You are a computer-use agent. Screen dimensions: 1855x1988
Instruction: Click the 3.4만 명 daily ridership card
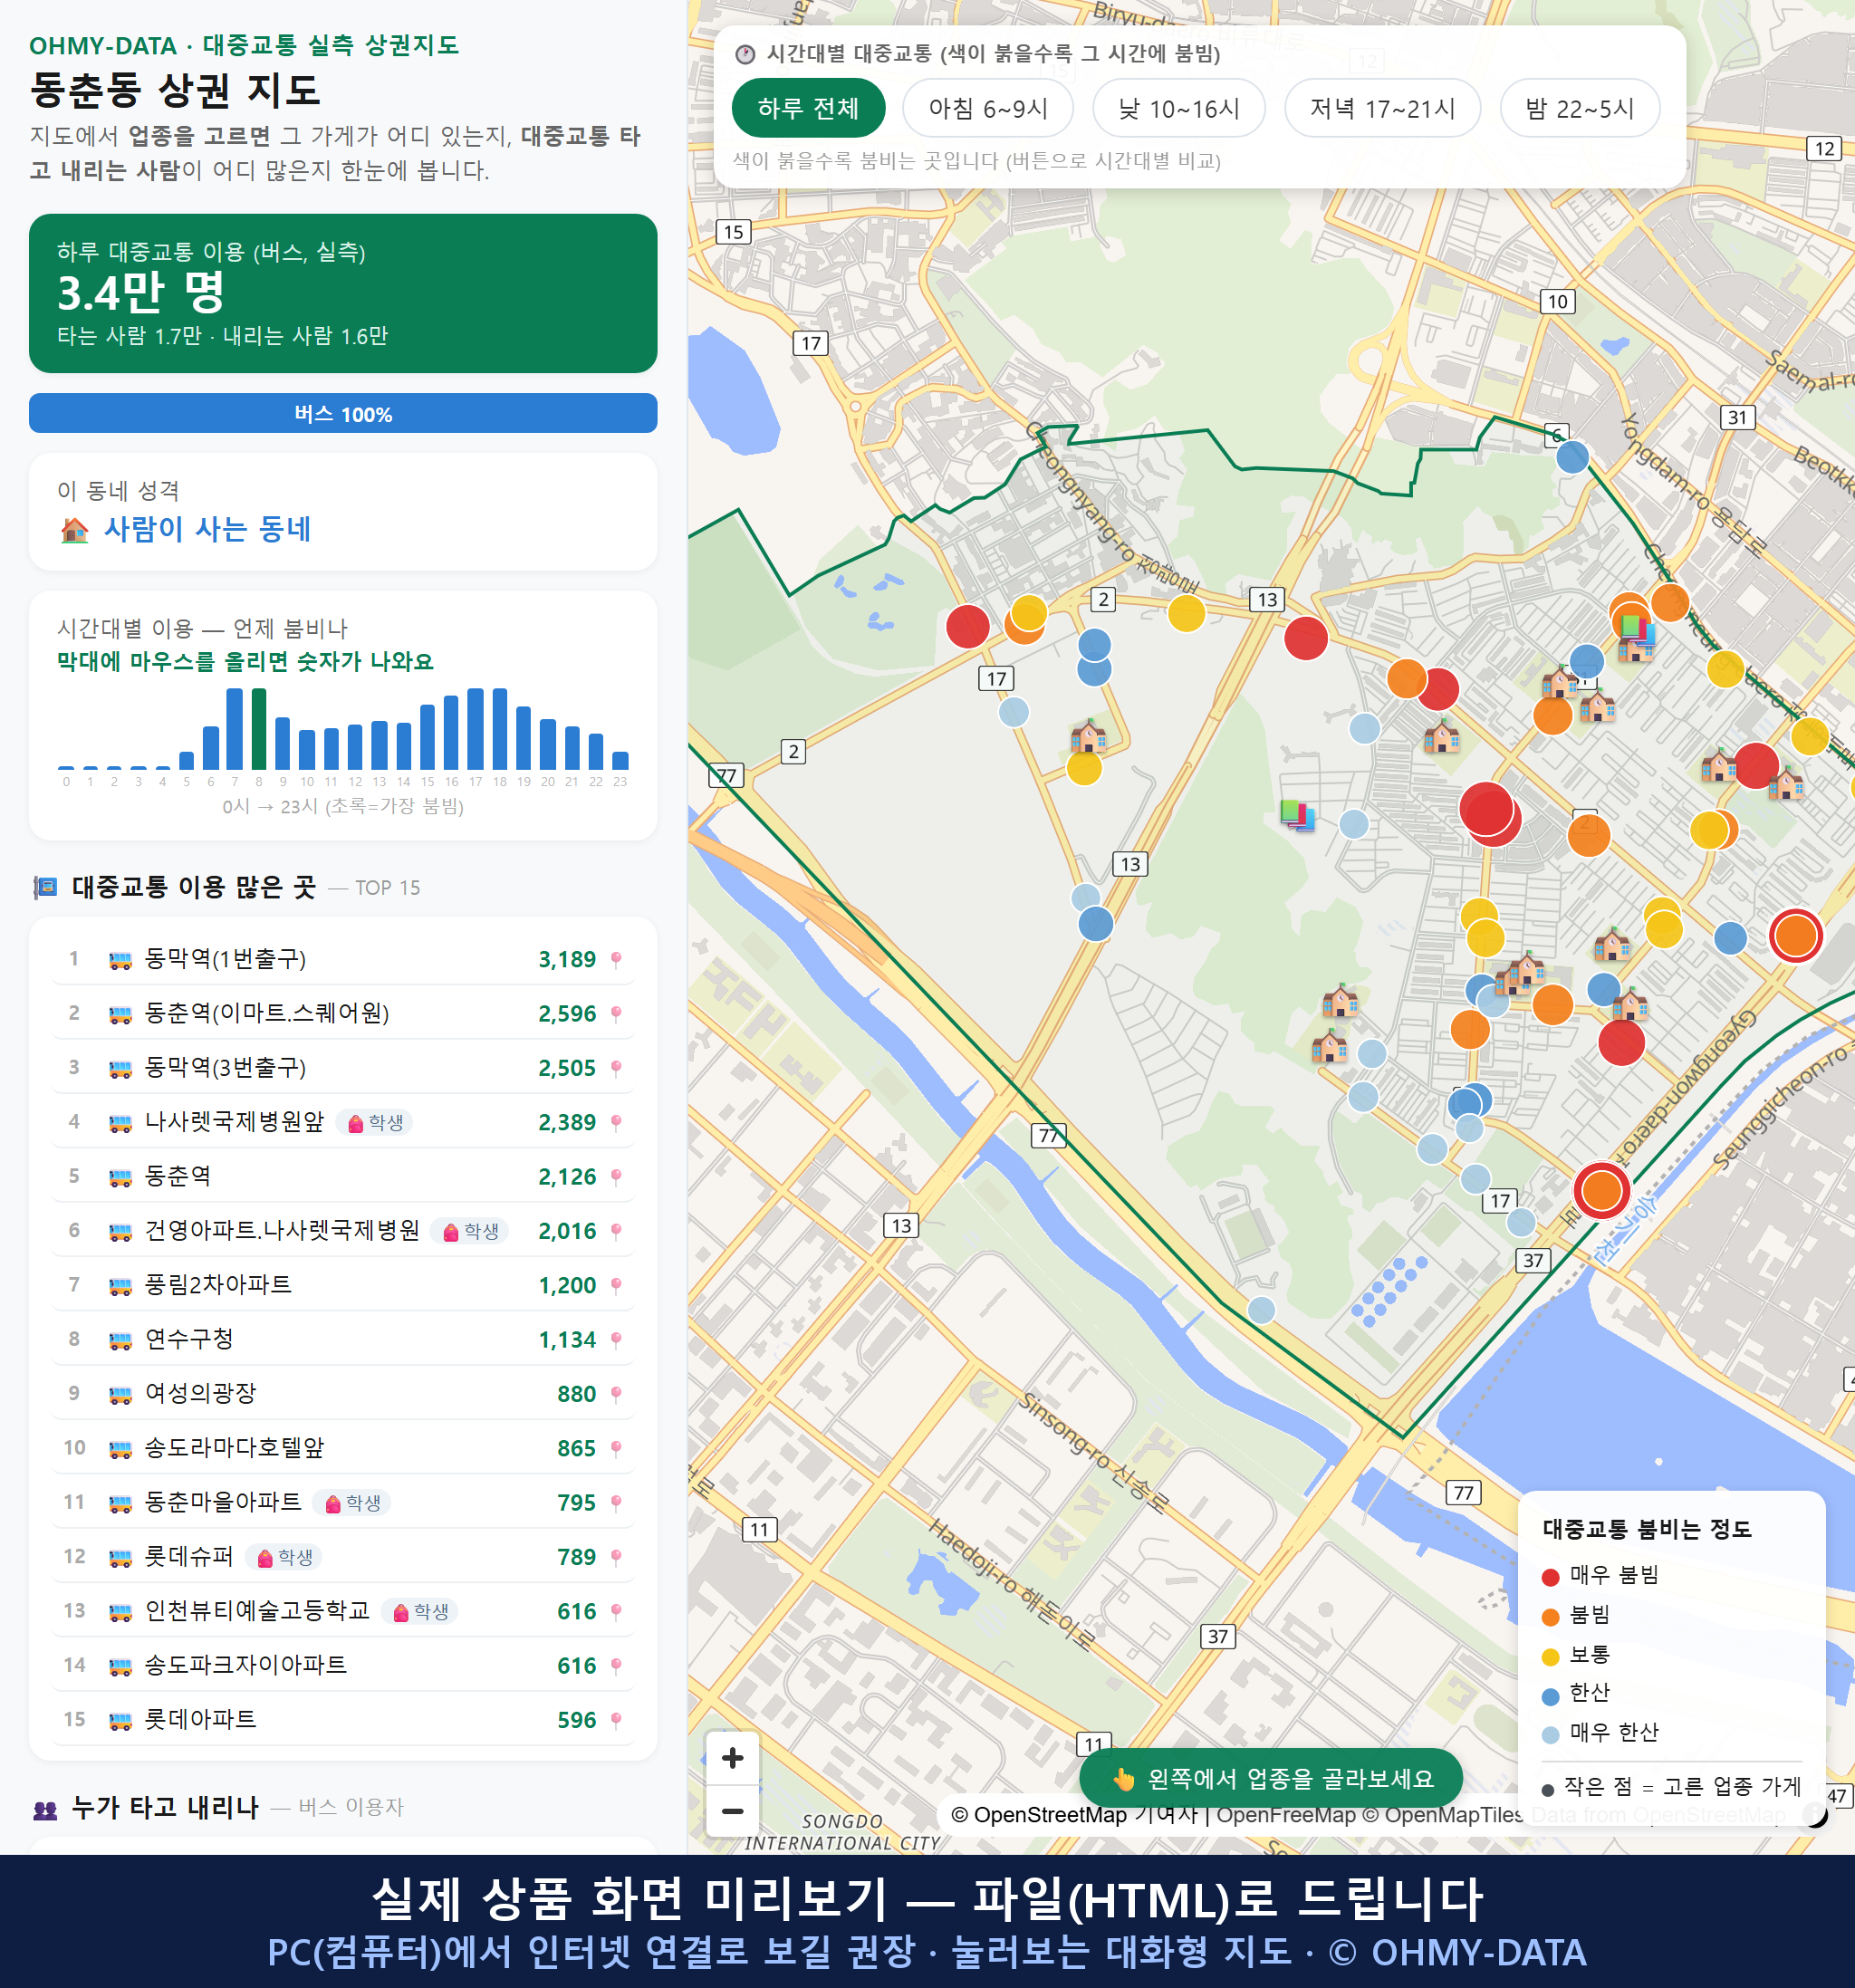point(343,293)
